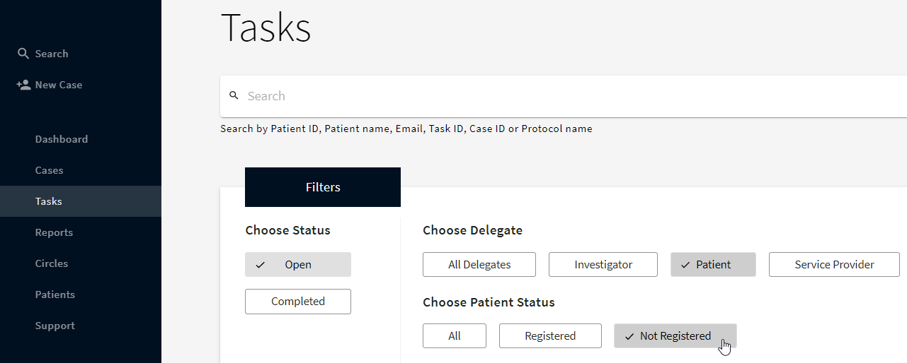Toggle the Patient delegate filter
Image resolution: width=907 pixels, height=363 pixels.
pos(712,265)
